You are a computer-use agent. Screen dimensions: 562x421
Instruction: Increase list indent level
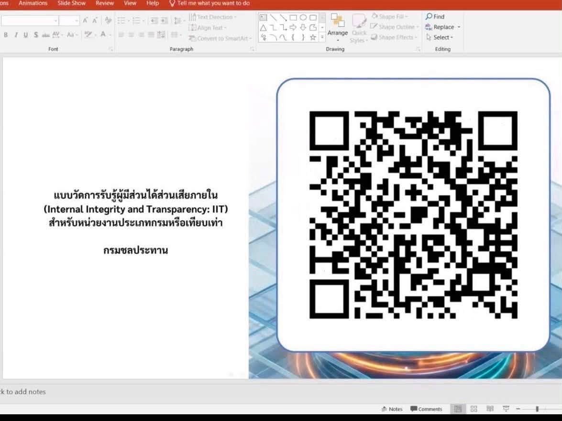164,21
